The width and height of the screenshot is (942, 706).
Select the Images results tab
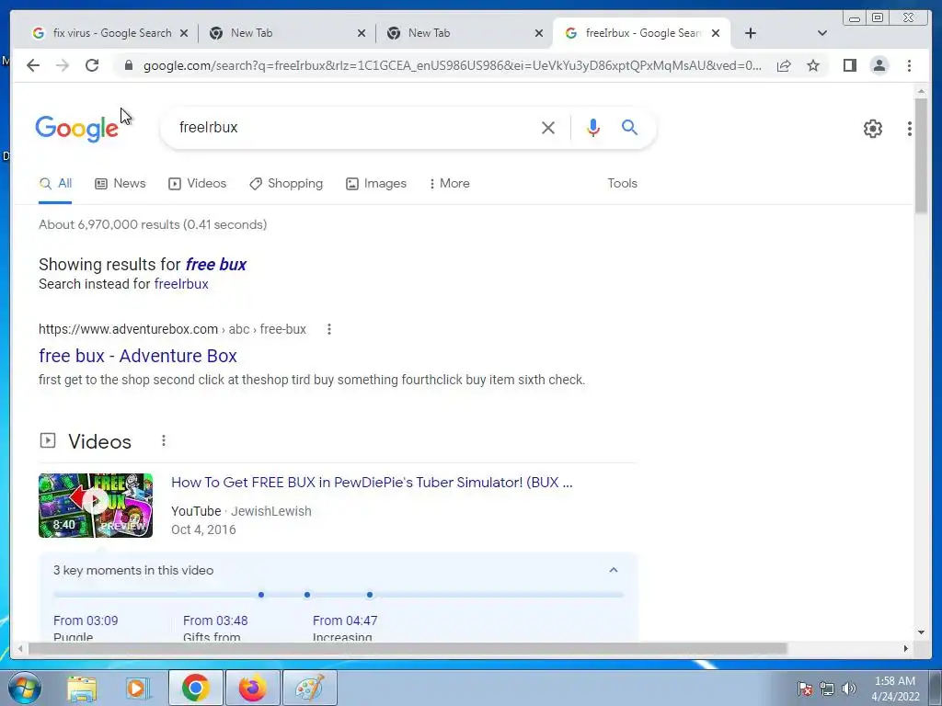(376, 183)
